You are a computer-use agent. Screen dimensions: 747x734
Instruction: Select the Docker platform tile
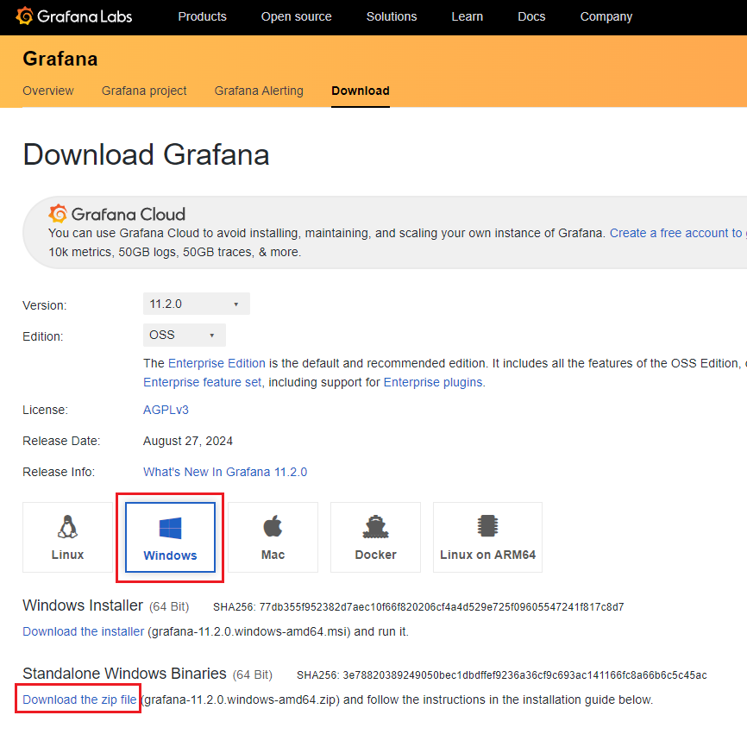(x=375, y=537)
